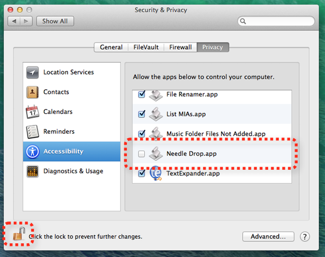
Task: Disable List MIAs.app checkbox
Action: [142, 114]
